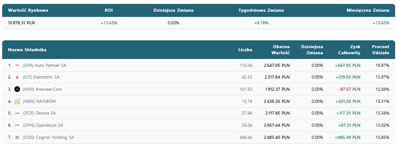Click the Answear.Com round black logo

[17, 89]
